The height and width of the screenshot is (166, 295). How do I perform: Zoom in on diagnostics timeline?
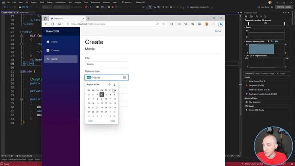click(x=257, y=17)
